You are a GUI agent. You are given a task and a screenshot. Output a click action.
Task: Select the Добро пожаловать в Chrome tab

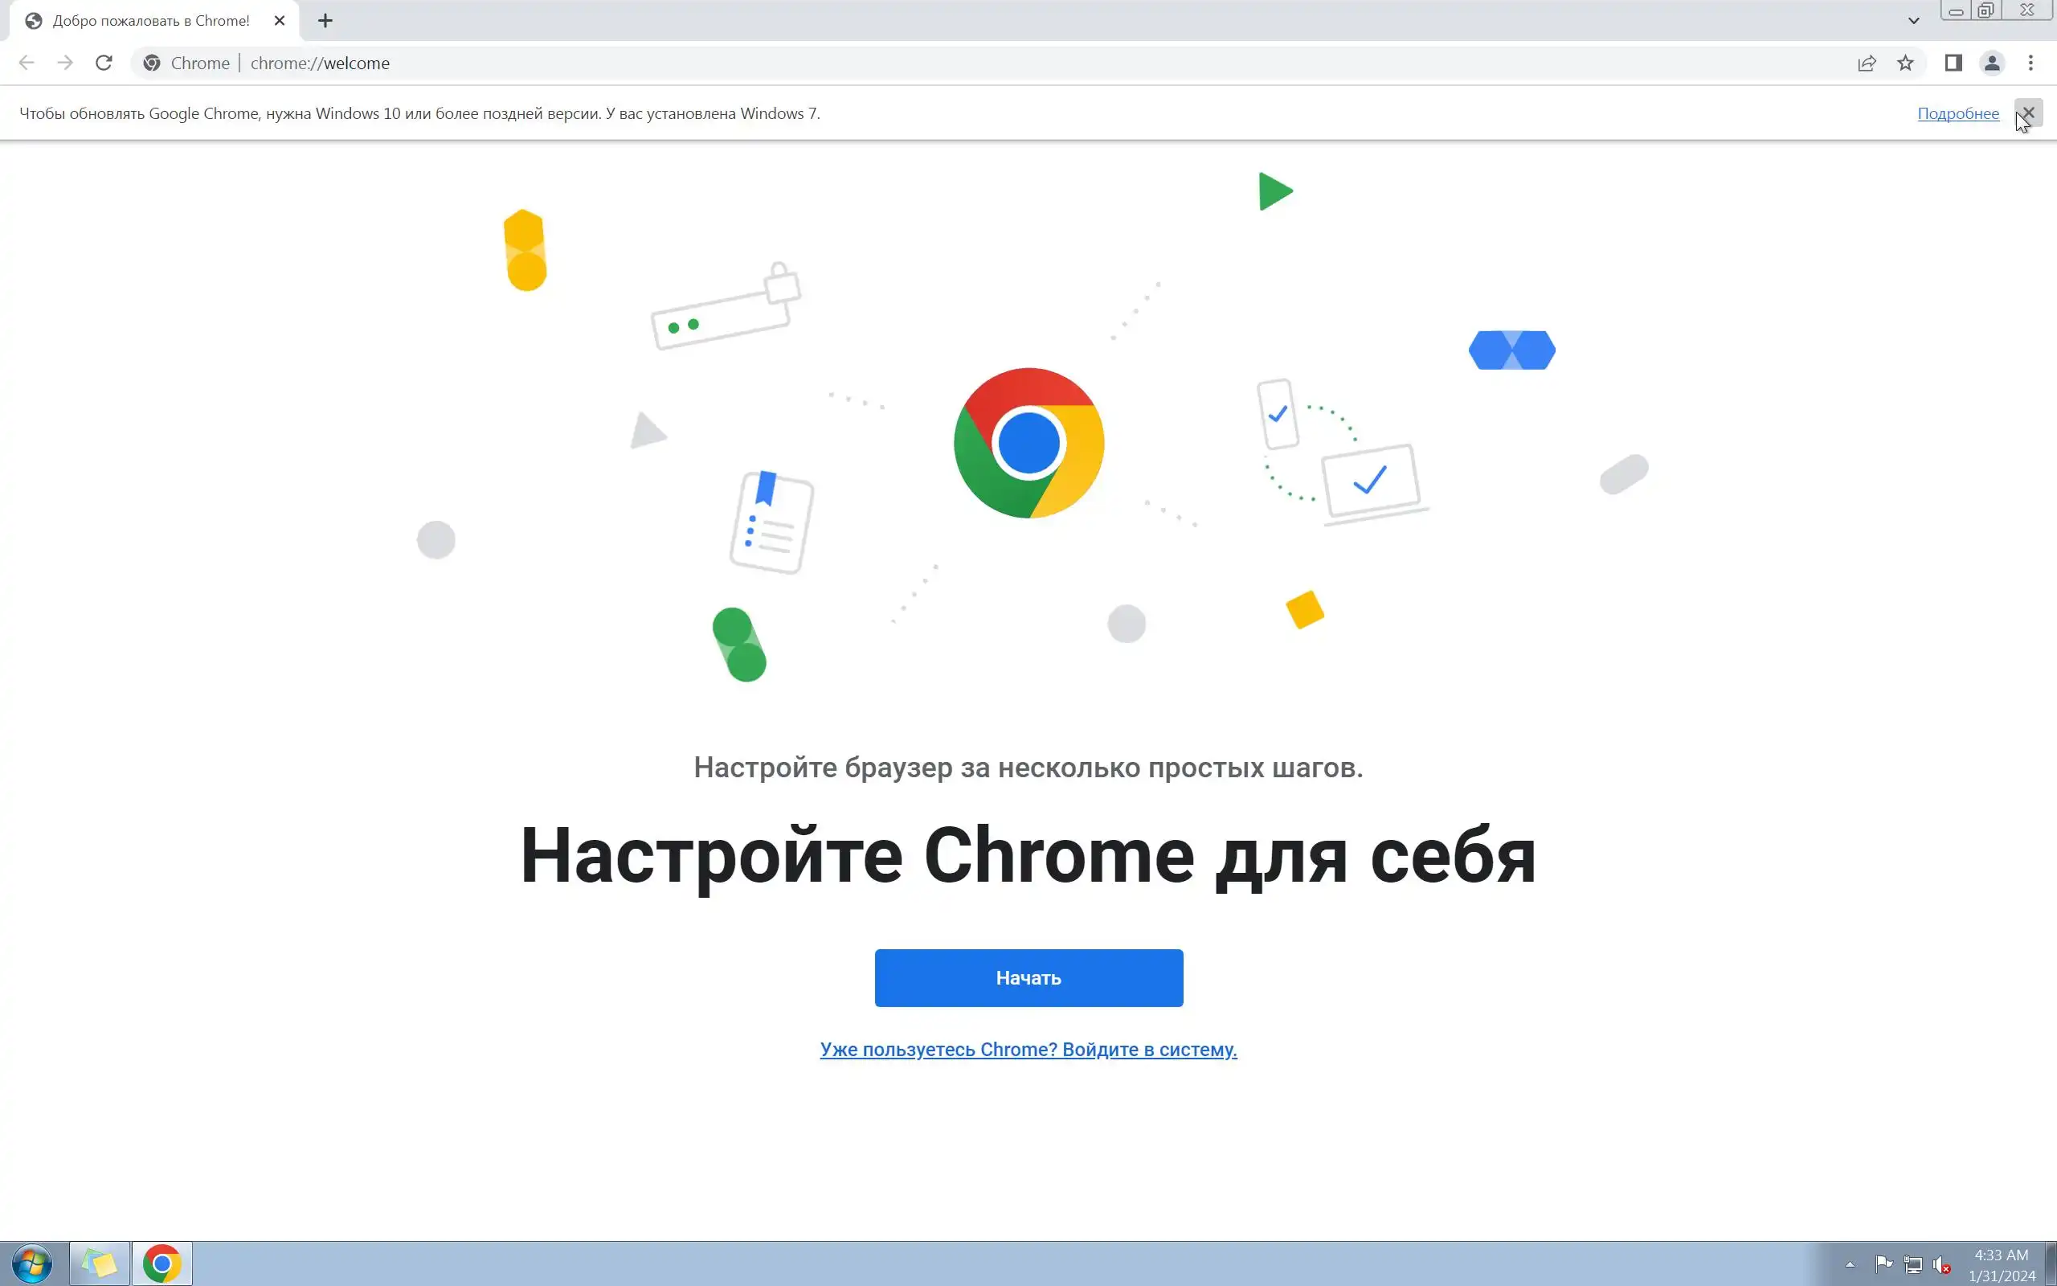pyautogui.click(x=151, y=20)
